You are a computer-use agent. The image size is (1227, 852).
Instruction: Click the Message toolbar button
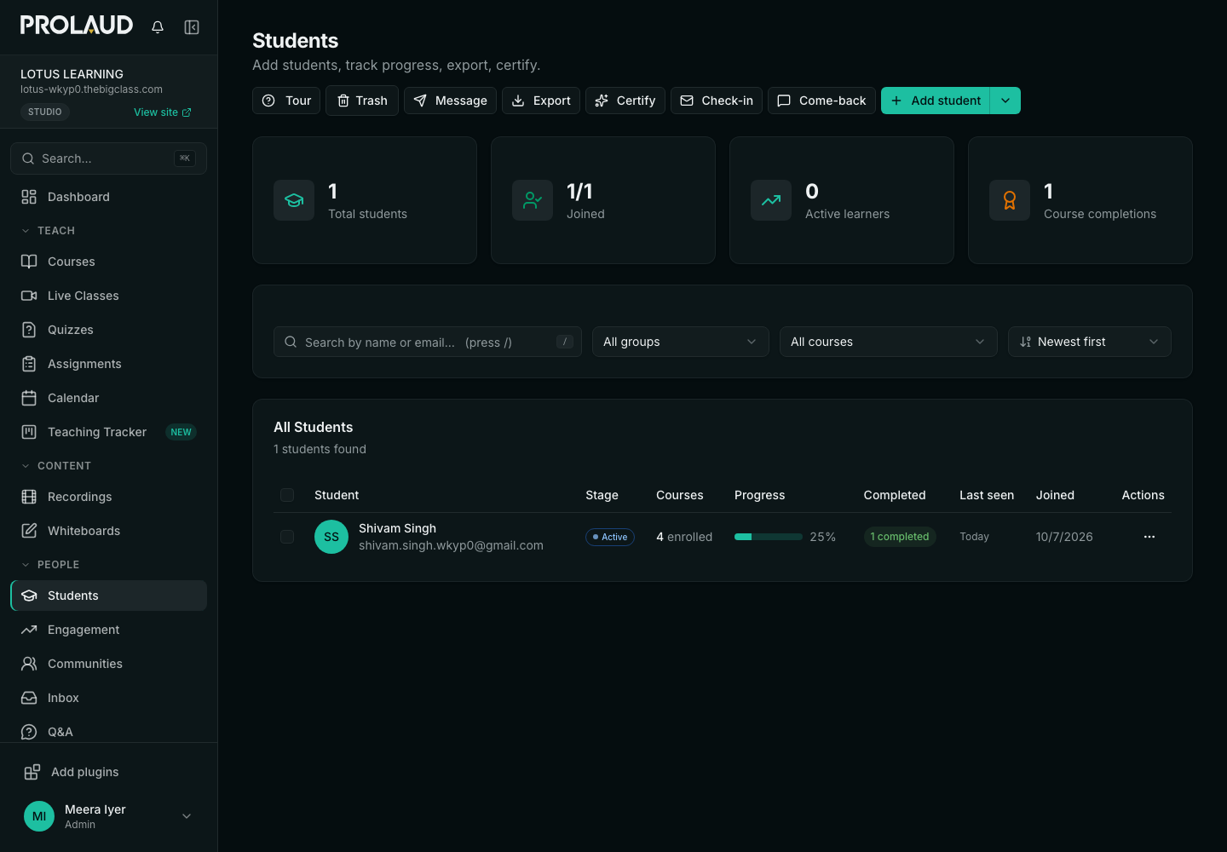(450, 101)
